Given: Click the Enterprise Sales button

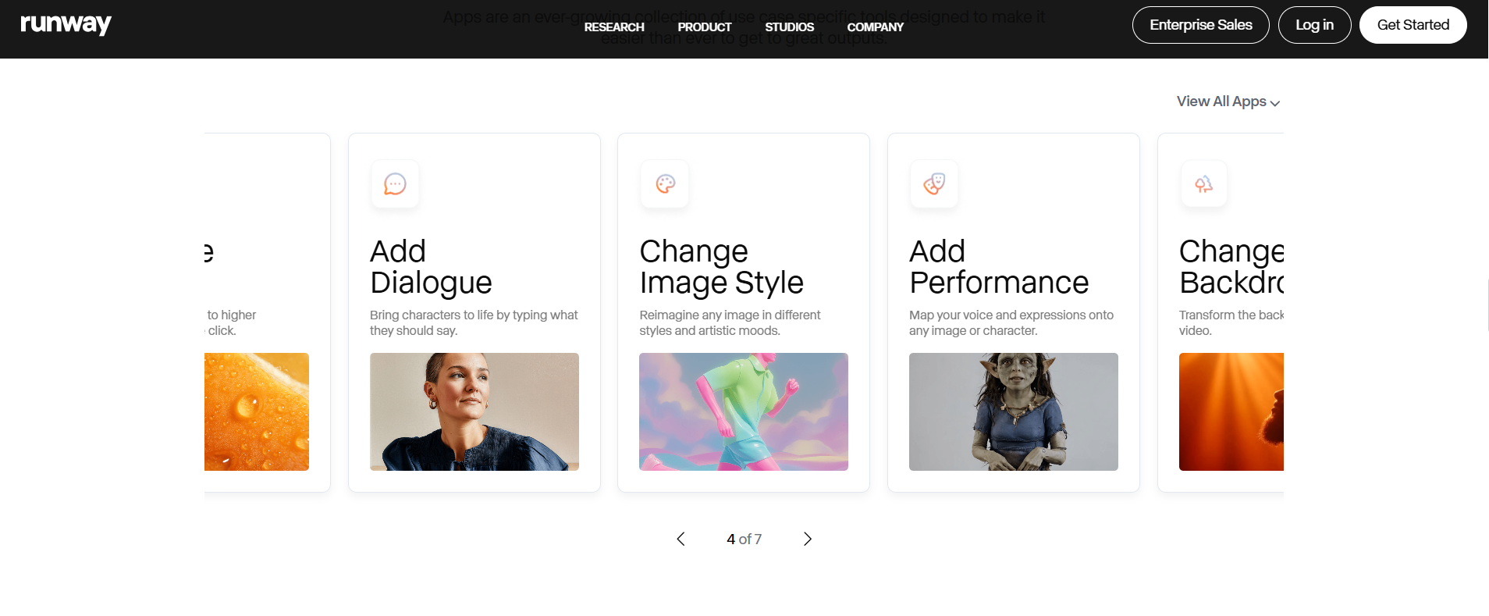Looking at the screenshot, I should pyautogui.click(x=1200, y=25).
